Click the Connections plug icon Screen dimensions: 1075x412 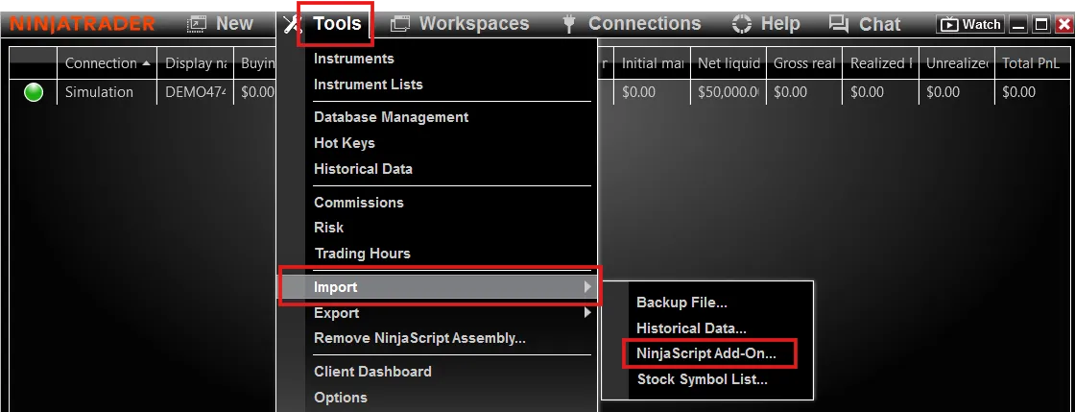click(568, 24)
